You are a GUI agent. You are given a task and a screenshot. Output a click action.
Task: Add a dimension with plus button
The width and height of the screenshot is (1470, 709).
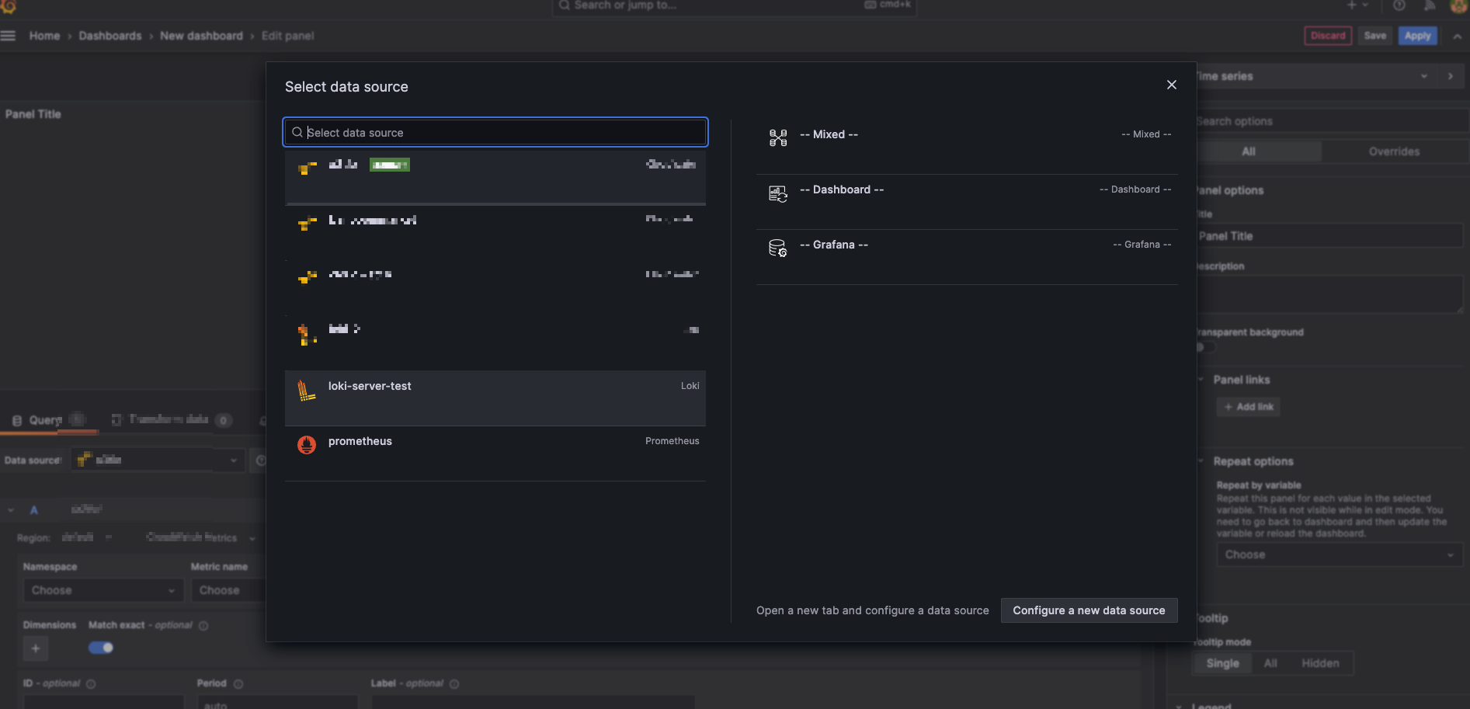[36, 648]
